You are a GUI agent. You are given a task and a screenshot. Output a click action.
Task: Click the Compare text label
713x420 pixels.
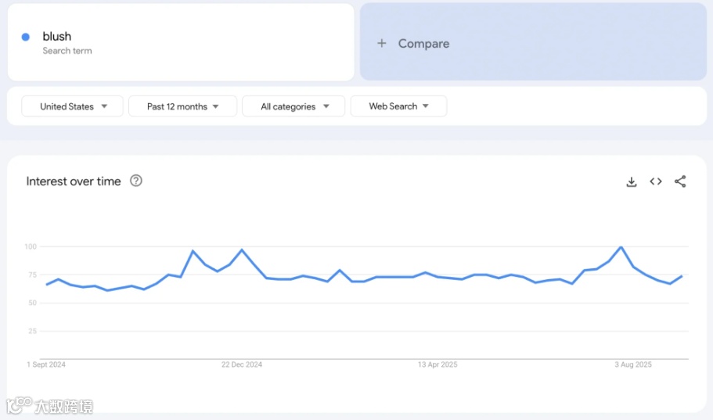click(x=423, y=44)
